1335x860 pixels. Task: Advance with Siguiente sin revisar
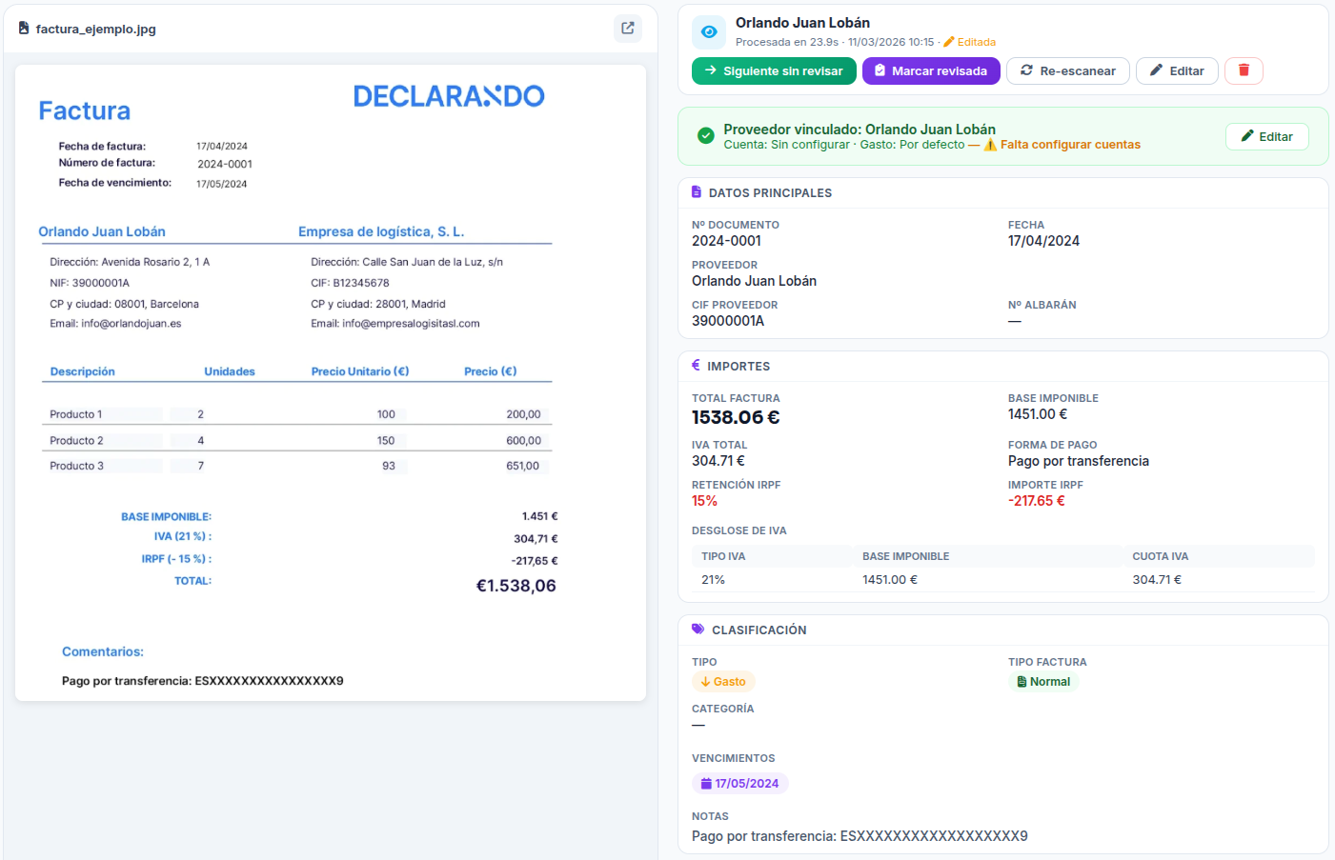pos(774,70)
